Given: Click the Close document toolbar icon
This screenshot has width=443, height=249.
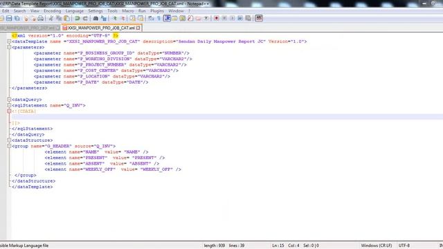Looking at the screenshot, I should (x=26, y=19).
